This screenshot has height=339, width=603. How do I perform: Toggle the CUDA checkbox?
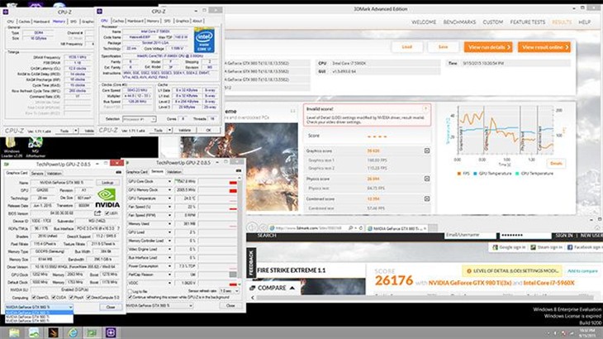point(54,298)
